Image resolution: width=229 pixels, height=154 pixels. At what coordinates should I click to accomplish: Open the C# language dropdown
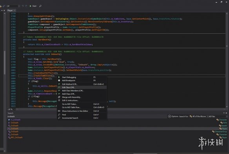(13, 6)
